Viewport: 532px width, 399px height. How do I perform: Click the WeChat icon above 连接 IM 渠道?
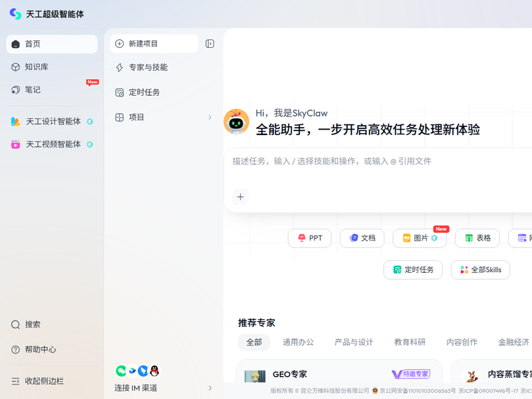click(121, 371)
